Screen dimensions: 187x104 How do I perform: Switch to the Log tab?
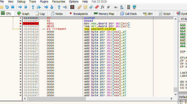(40, 14)
